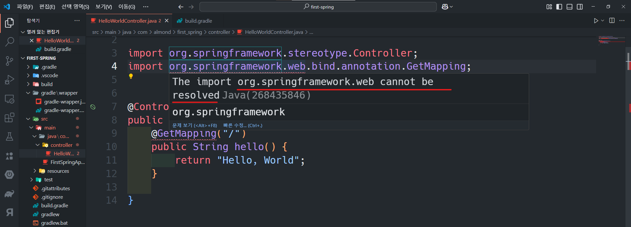Open the Spring Boot Dashboard power icon
The width and height of the screenshot is (631, 227).
(x=10, y=174)
